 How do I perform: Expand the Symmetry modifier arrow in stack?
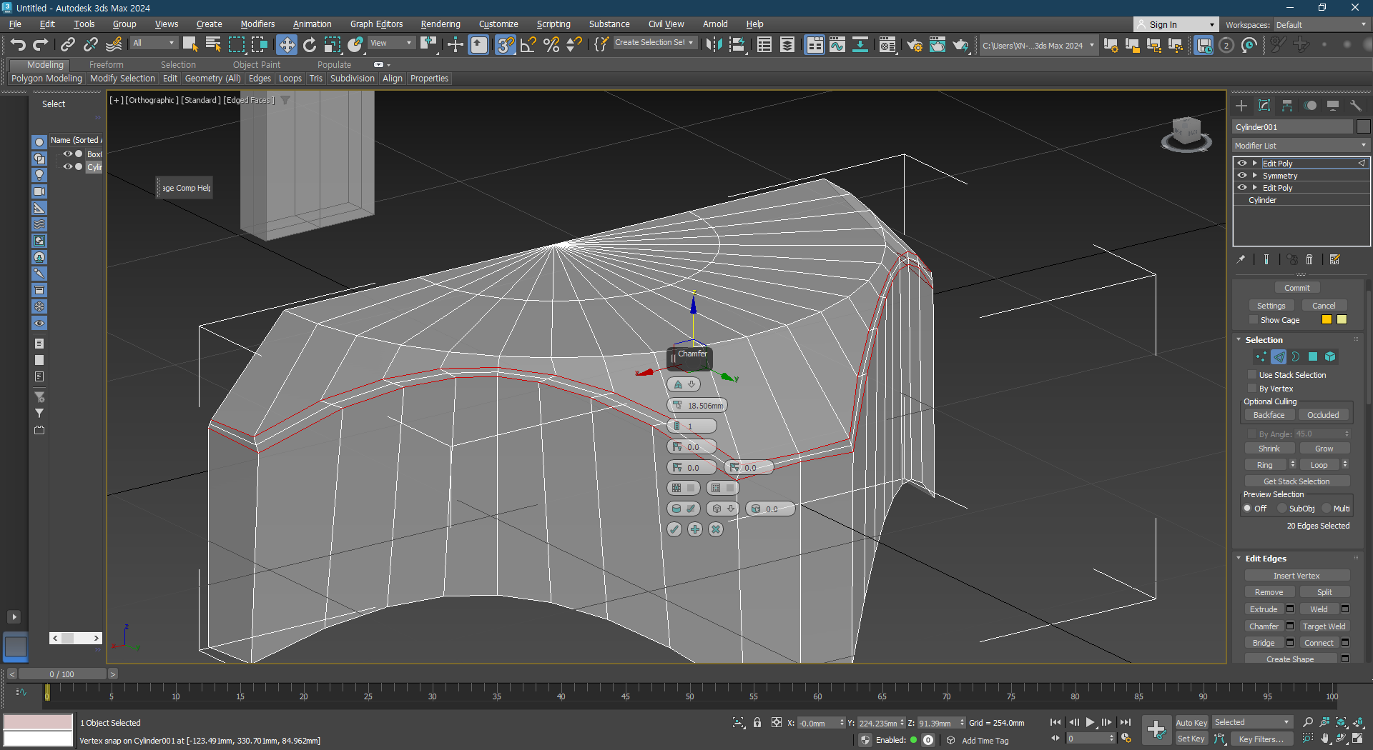(x=1255, y=176)
